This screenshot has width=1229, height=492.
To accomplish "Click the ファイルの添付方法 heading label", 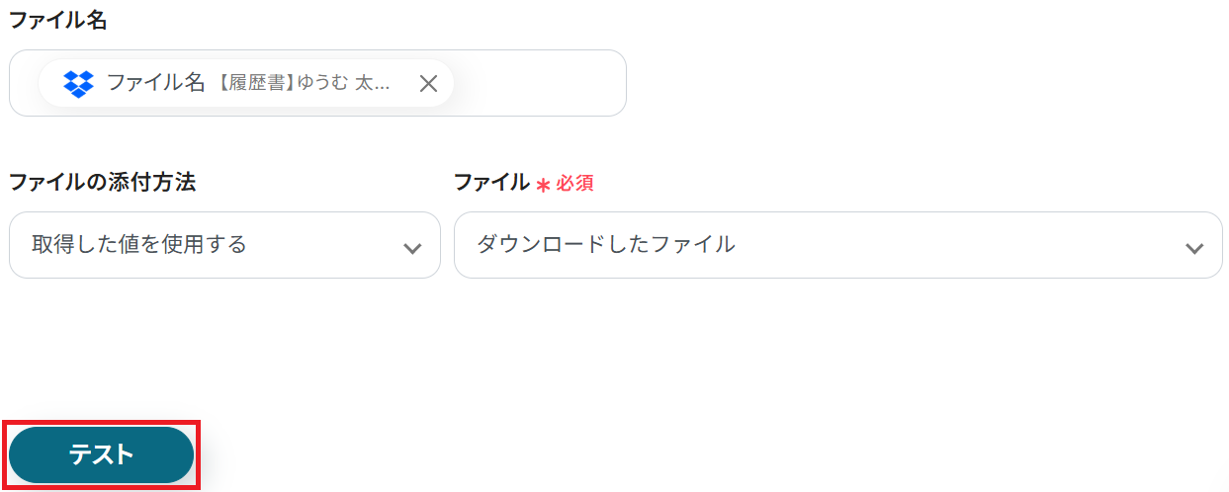I will 102,182.
